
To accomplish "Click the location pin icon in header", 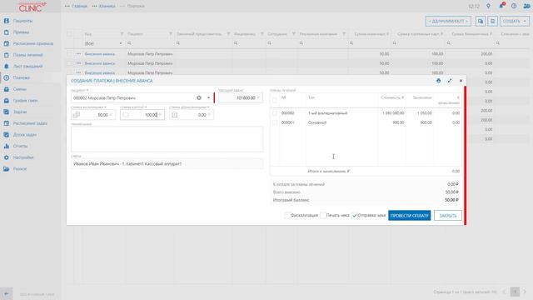I will pyautogui.click(x=489, y=6).
